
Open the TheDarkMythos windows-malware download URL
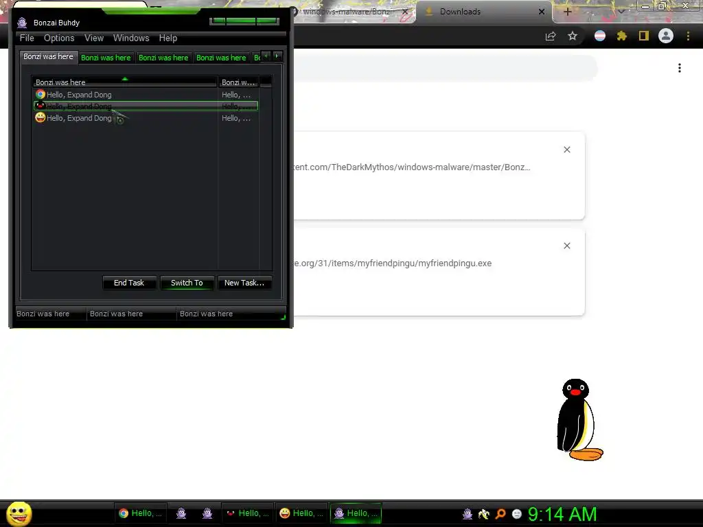pyautogui.click(x=412, y=167)
